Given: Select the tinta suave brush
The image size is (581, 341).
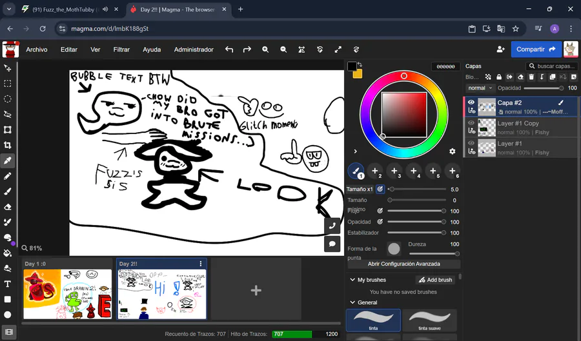Looking at the screenshot, I should click(x=429, y=320).
